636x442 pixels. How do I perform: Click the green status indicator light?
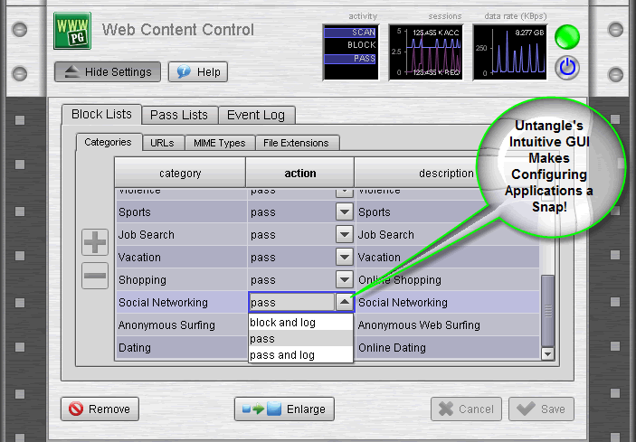tap(567, 38)
